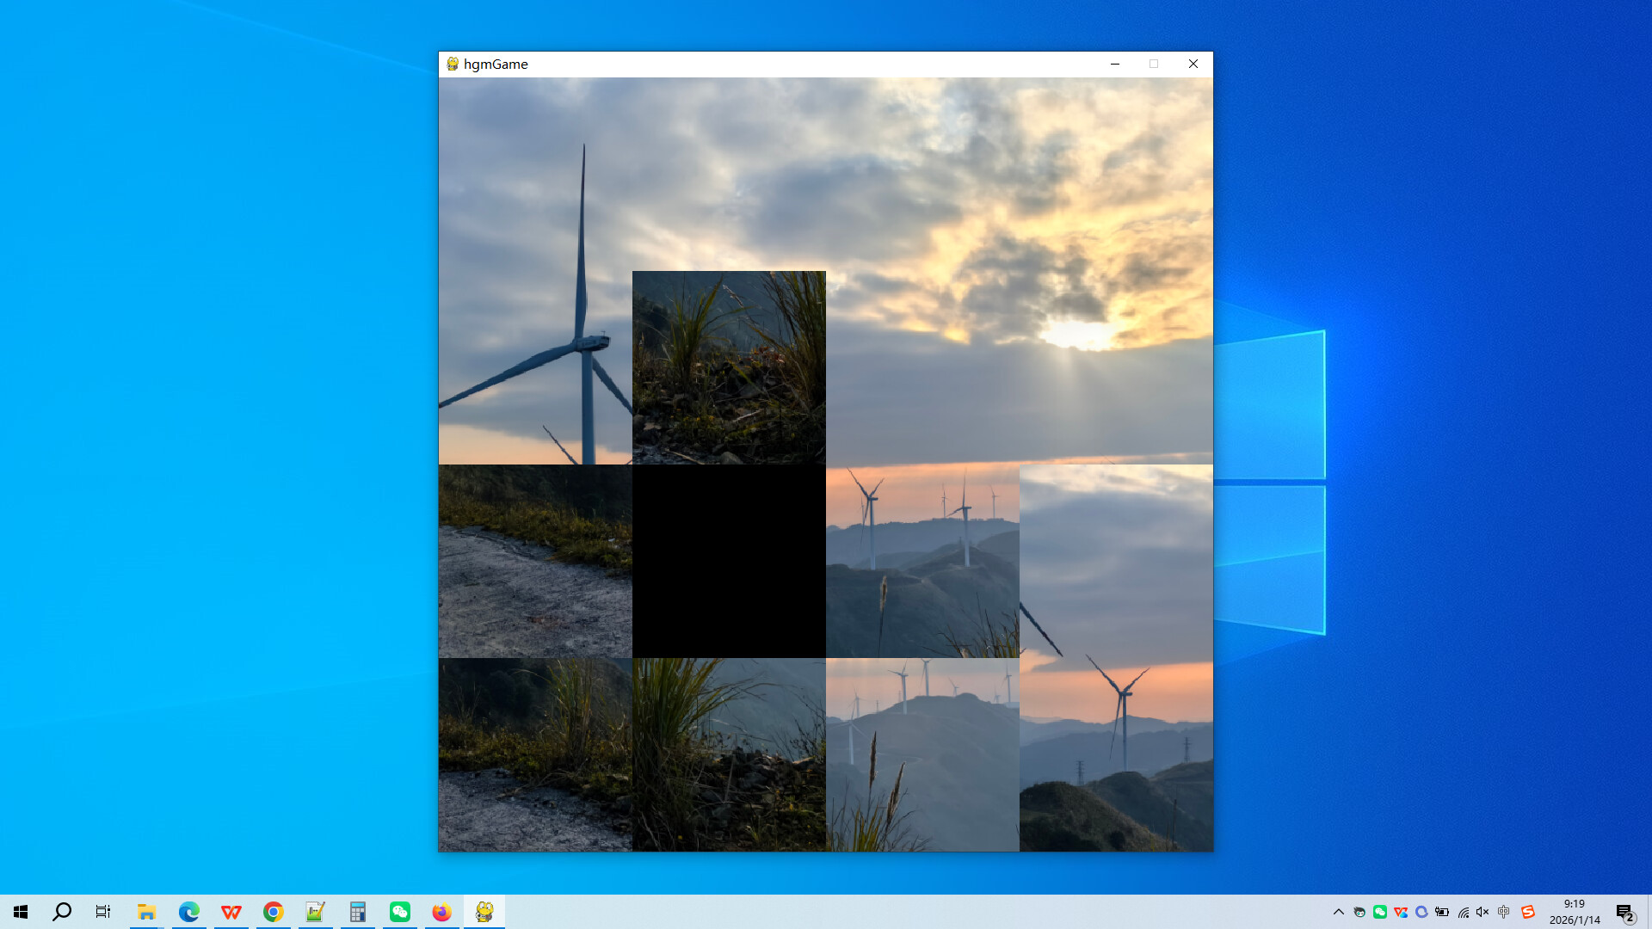1652x929 pixels.
Task: Open WPS Office from the taskbar
Action: click(x=231, y=912)
